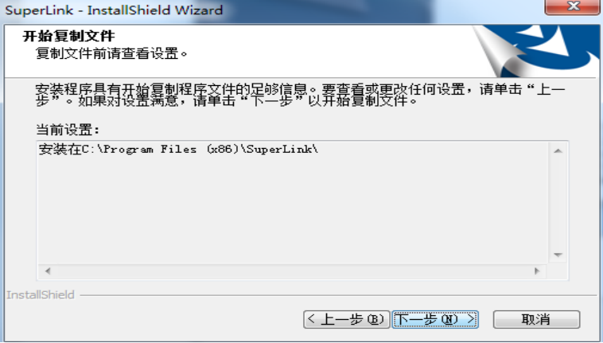Click the instruction paragraph about 上一步 and 下一步
Viewport: 603px width, 343px height.
click(x=301, y=95)
